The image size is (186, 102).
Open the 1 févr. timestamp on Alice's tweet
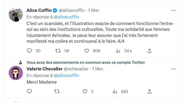tap(94, 11)
